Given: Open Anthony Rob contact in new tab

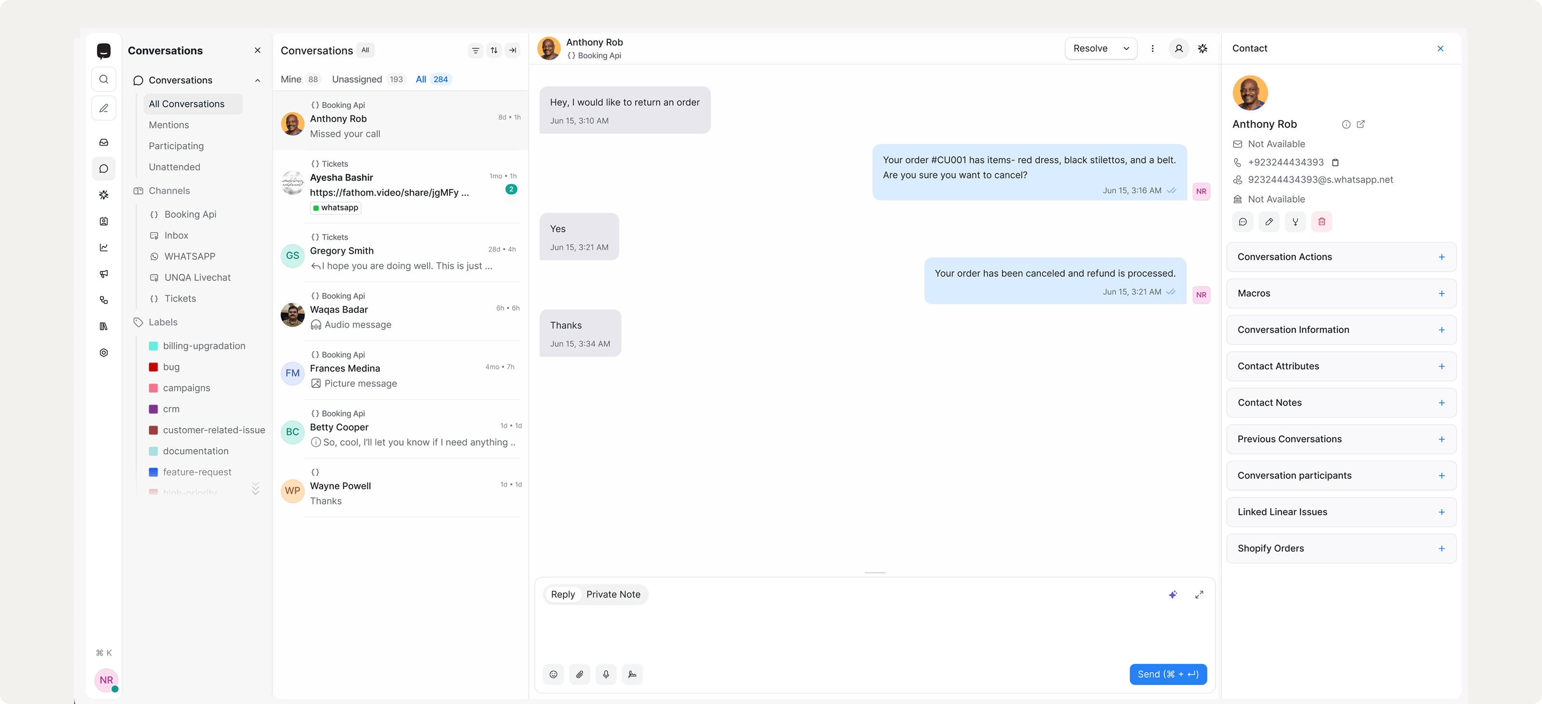Looking at the screenshot, I should 1361,124.
